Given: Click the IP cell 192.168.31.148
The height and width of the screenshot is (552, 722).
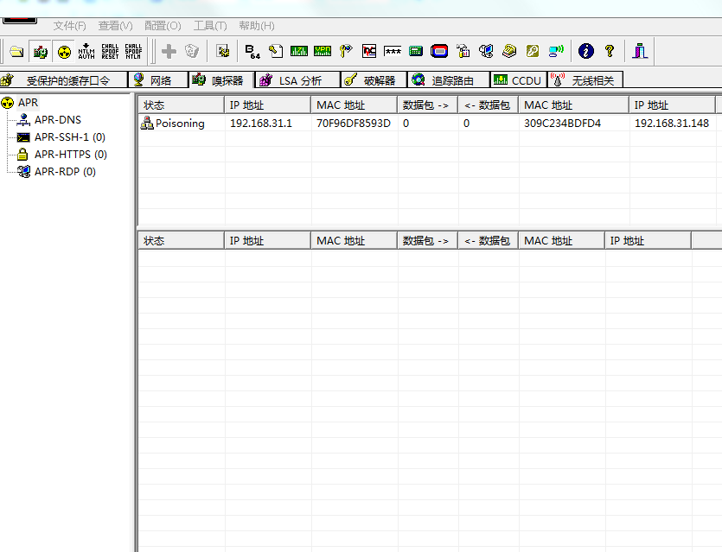Looking at the screenshot, I should (671, 124).
